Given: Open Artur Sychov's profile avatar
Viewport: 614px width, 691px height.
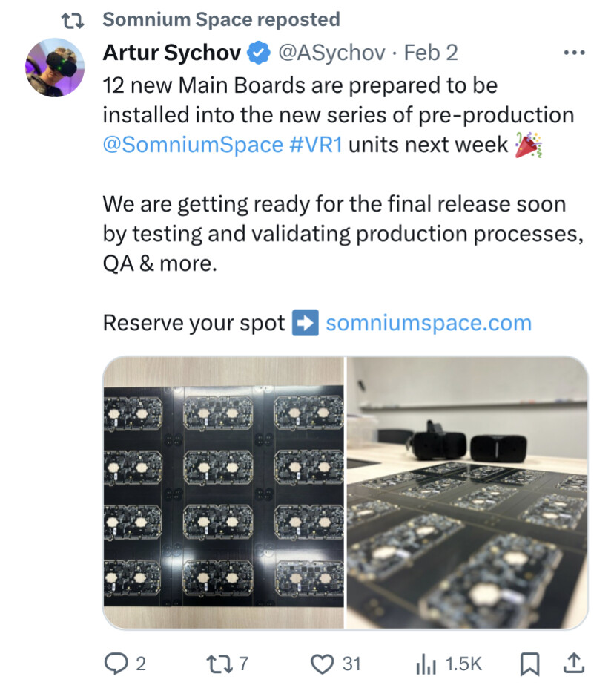Looking at the screenshot, I should click(55, 68).
